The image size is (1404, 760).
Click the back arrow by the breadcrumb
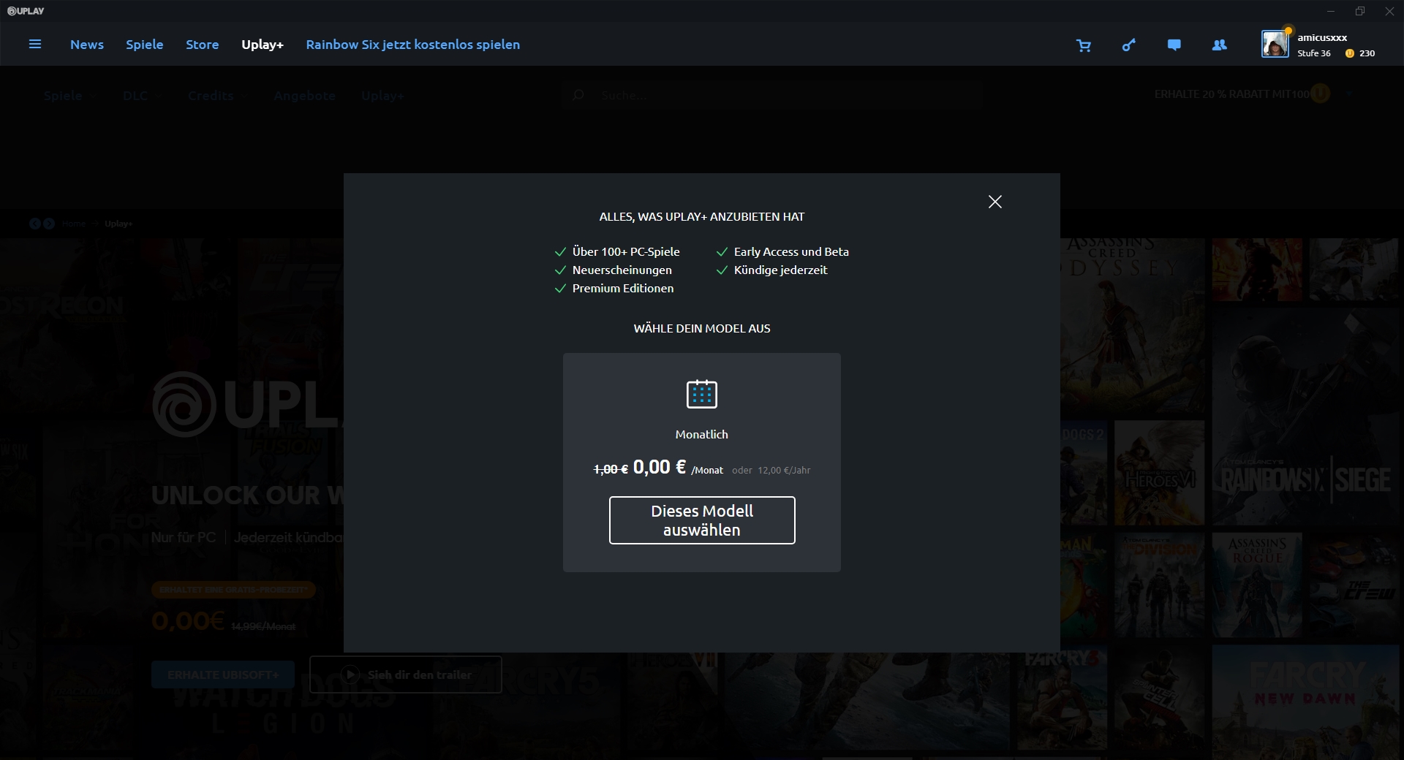click(x=35, y=224)
